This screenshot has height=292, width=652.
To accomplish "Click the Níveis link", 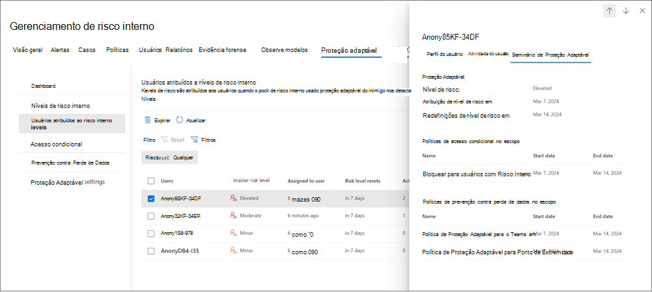I will [x=149, y=99].
